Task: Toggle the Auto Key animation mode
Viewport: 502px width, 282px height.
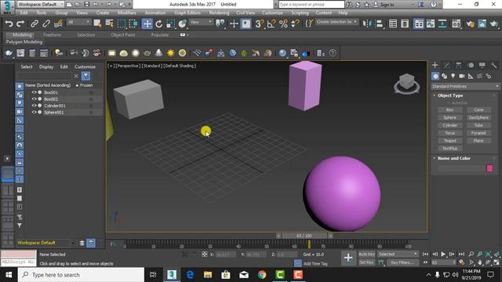Action: click(366, 254)
